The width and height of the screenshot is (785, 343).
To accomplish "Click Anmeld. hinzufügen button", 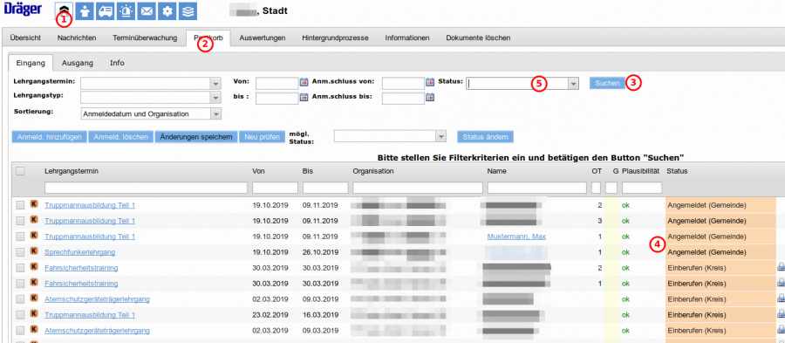I will [50, 137].
